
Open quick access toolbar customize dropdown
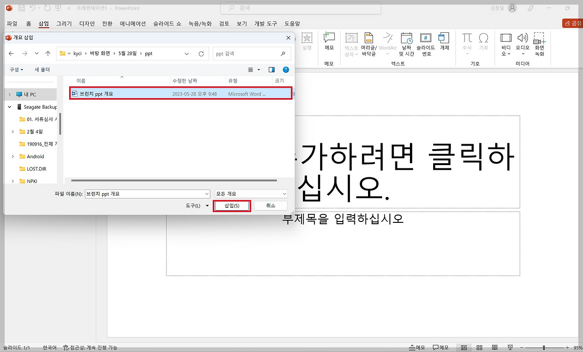click(x=69, y=8)
